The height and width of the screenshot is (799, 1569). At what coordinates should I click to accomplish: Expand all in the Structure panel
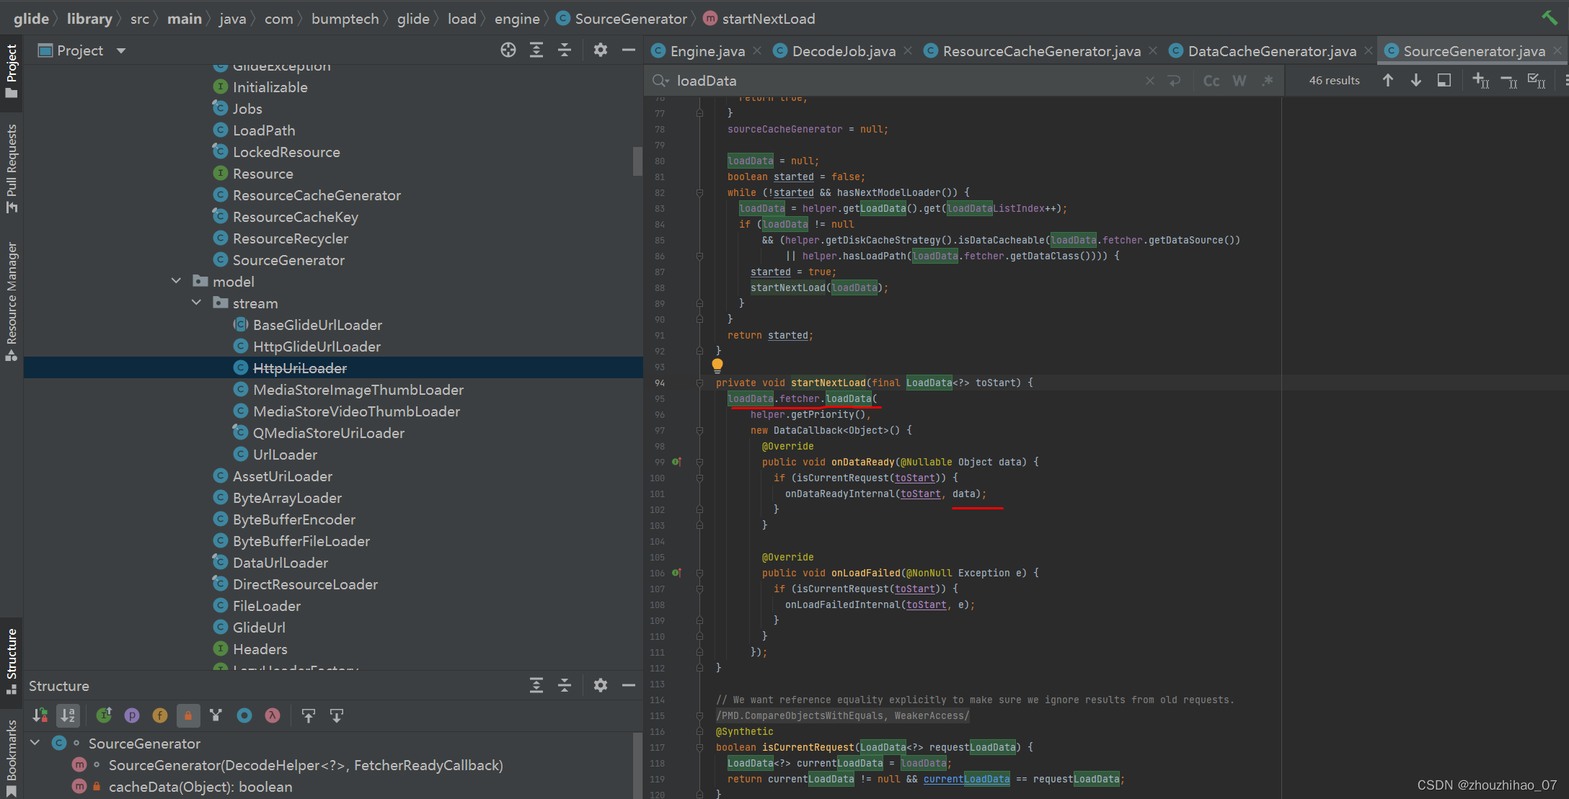click(536, 685)
